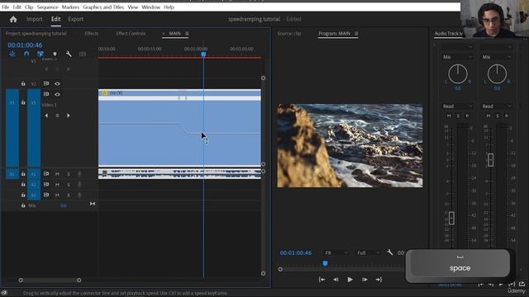Toggle Video 1 track output eye

(x=57, y=95)
